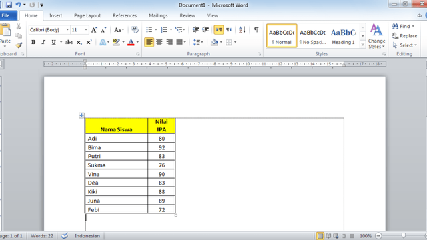Toggle Bold formatting

[x=33, y=42]
